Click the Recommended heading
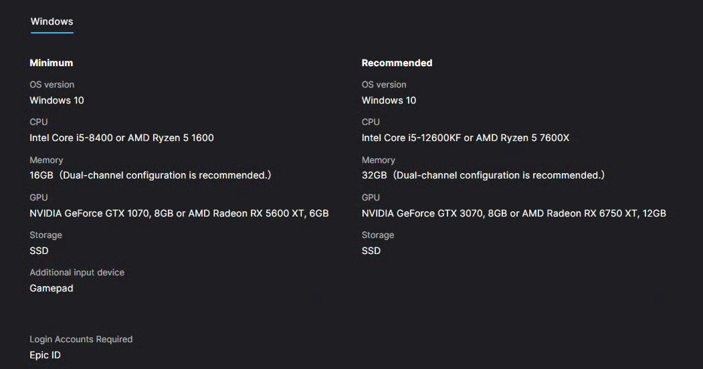Screen dimensions: 703x369 pyautogui.click(x=397, y=63)
